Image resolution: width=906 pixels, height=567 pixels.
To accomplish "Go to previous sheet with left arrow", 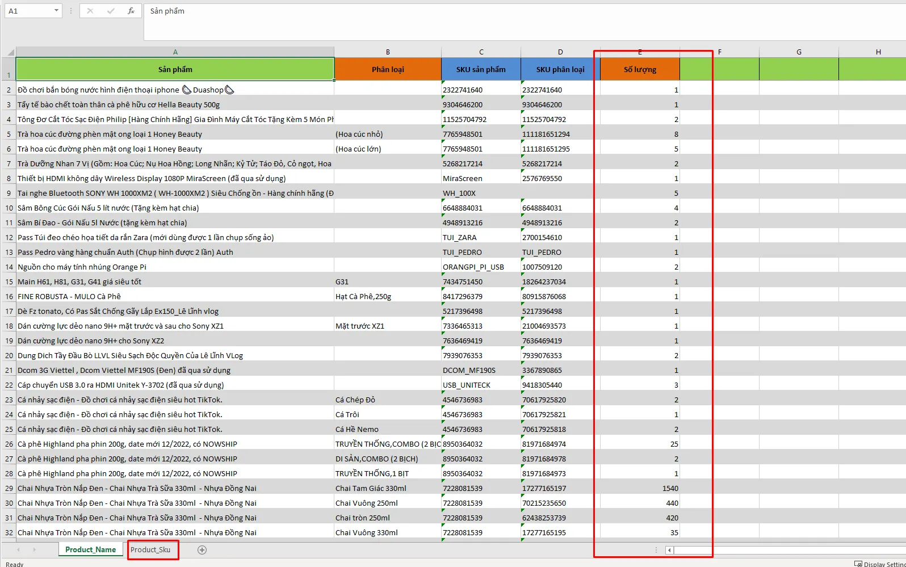I will coord(19,549).
